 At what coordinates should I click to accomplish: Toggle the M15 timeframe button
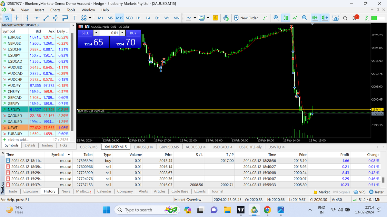120,18
